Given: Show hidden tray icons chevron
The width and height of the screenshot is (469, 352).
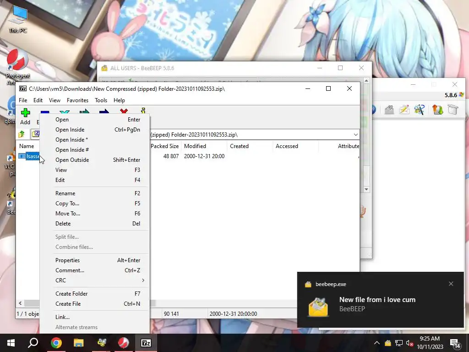Looking at the screenshot, I should pyautogui.click(x=377, y=343).
